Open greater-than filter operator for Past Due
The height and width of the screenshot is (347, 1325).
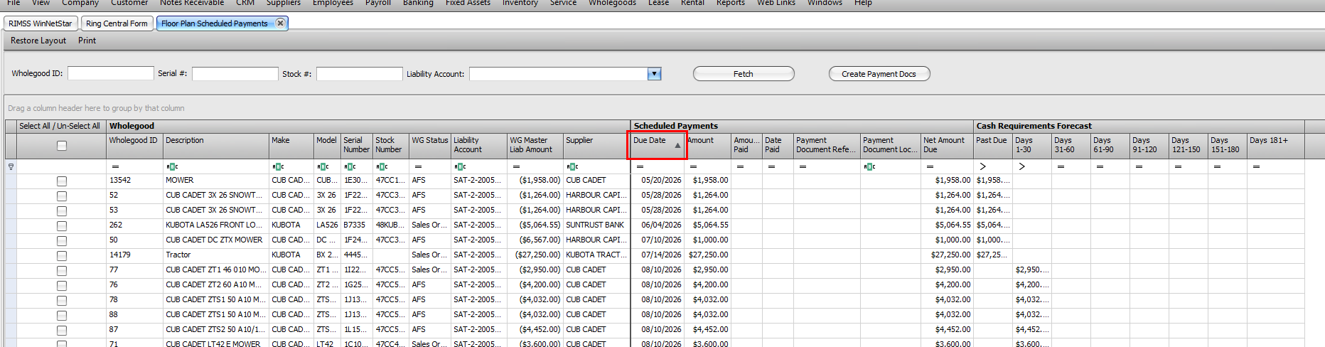coord(982,166)
